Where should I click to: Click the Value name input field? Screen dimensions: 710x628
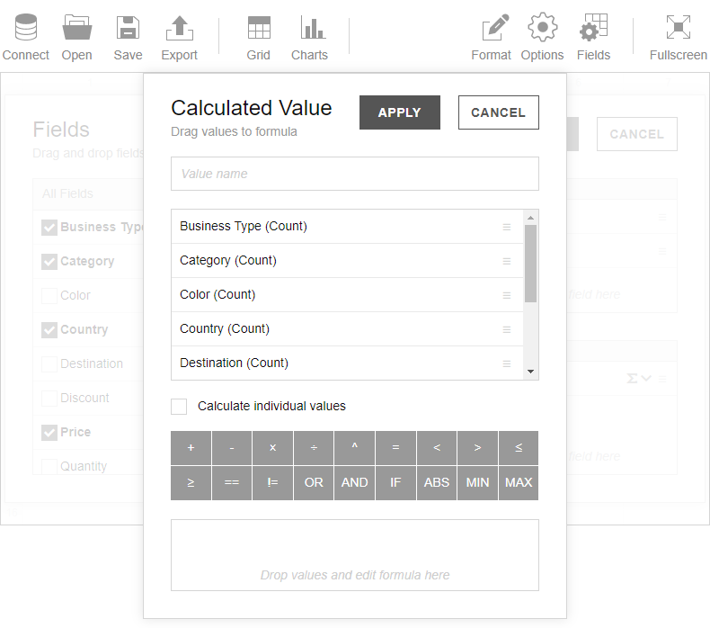tap(354, 174)
